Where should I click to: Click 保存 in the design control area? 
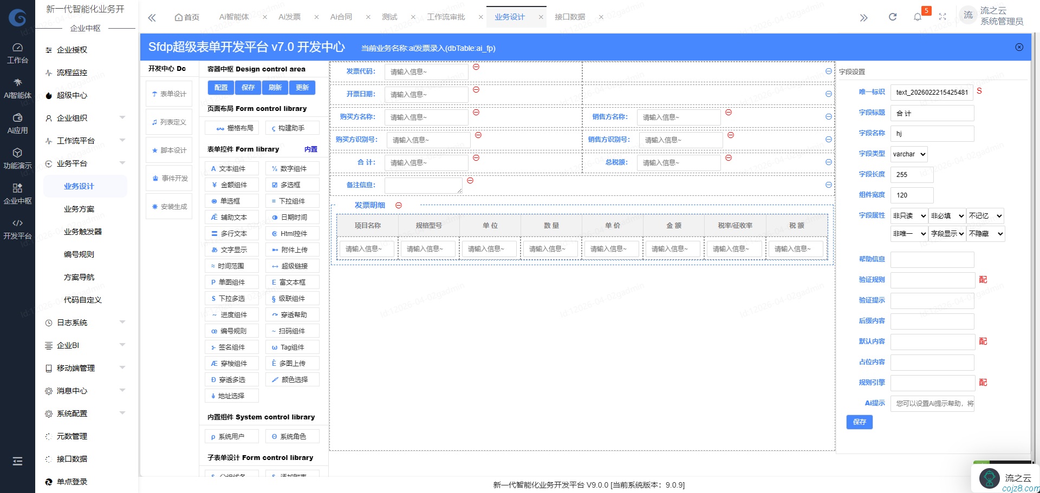pos(248,87)
